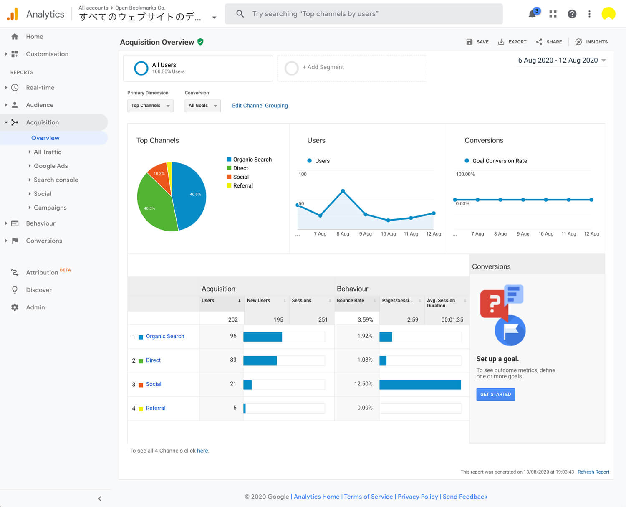Image resolution: width=626 pixels, height=507 pixels.
Task: Click the Save floppy disk icon
Action: click(x=469, y=42)
